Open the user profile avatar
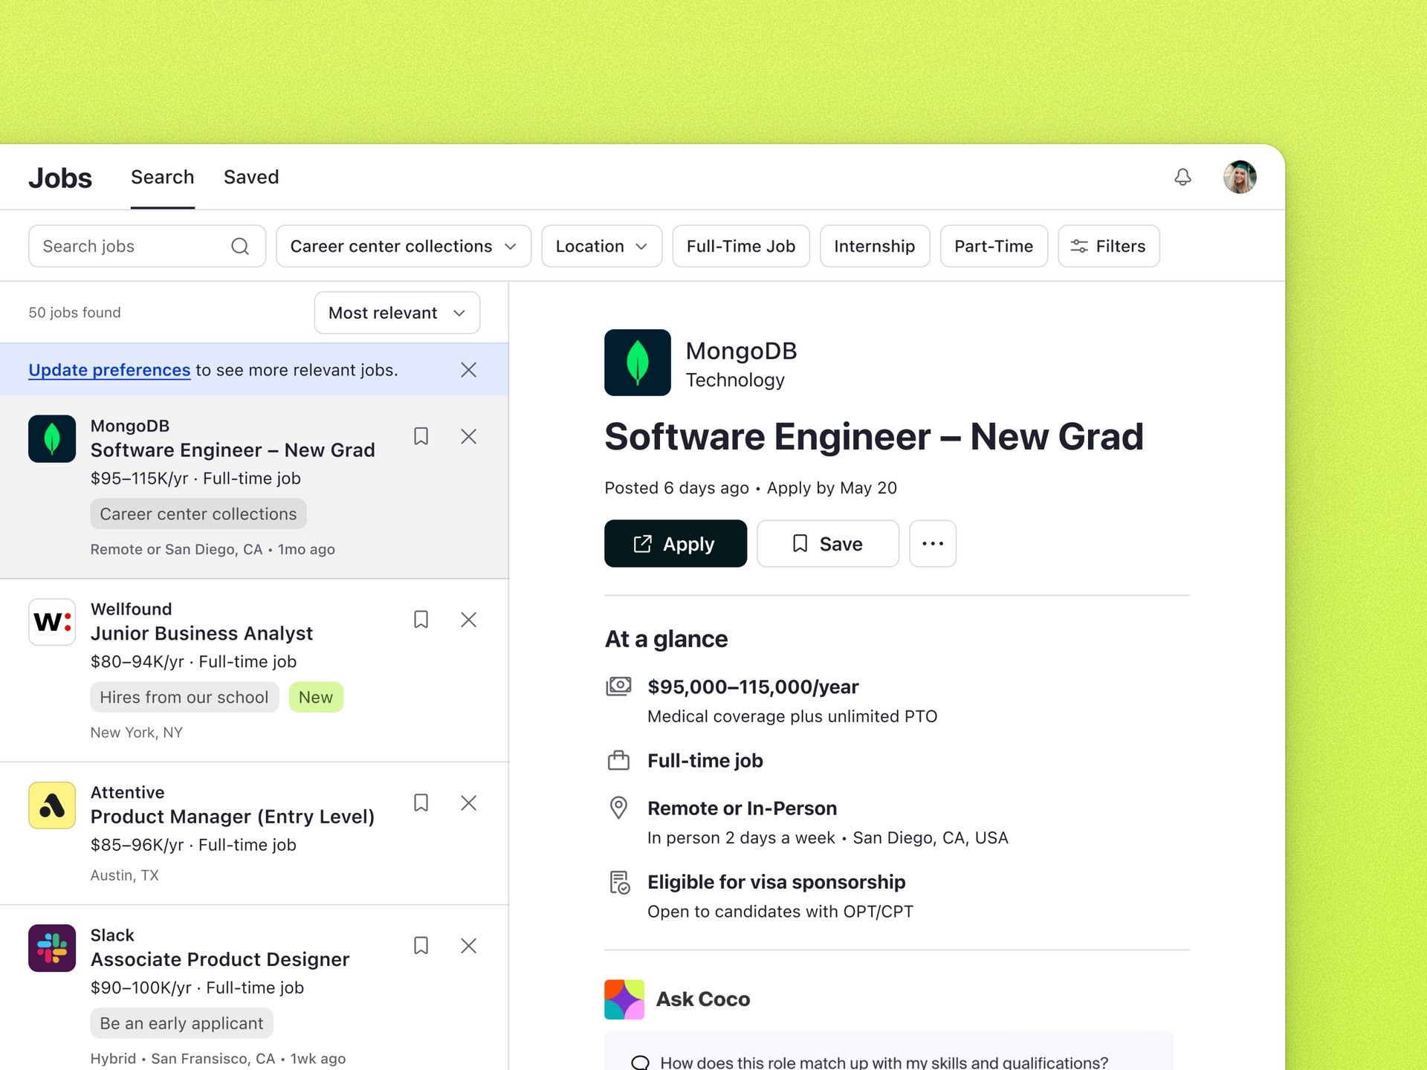1427x1070 pixels. [x=1240, y=177]
